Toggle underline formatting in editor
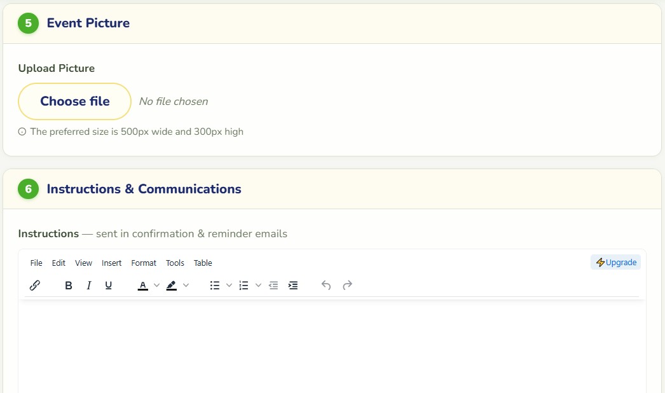This screenshot has width=665, height=393. pyautogui.click(x=109, y=285)
